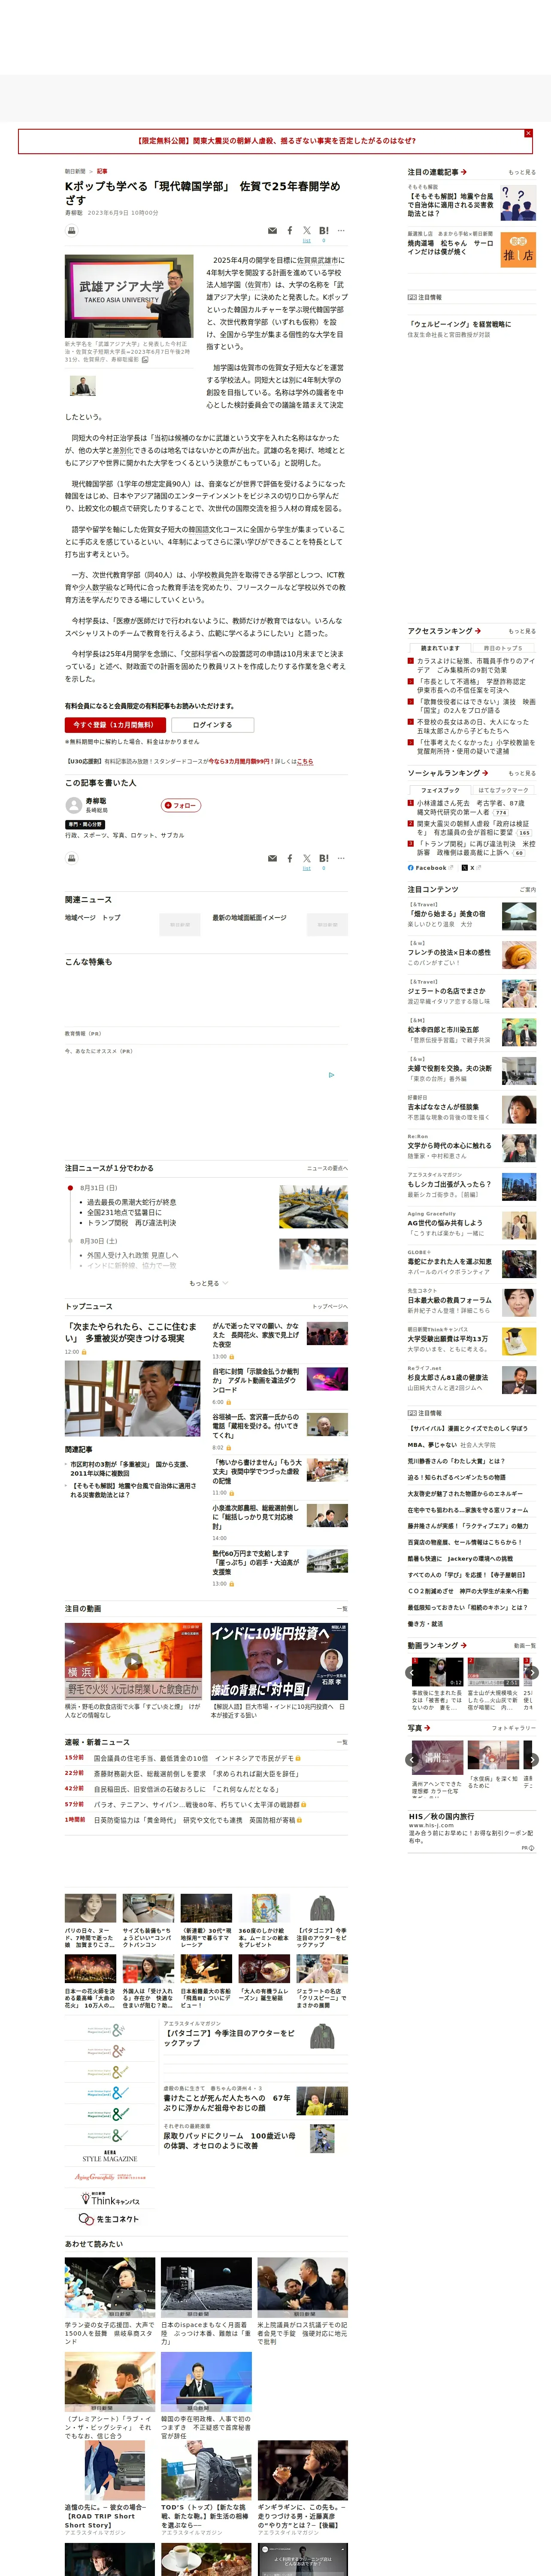Open もっと見る next to ソーシャルランキング
The height and width of the screenshot is (2576, 551).
(x=521, y=773)
